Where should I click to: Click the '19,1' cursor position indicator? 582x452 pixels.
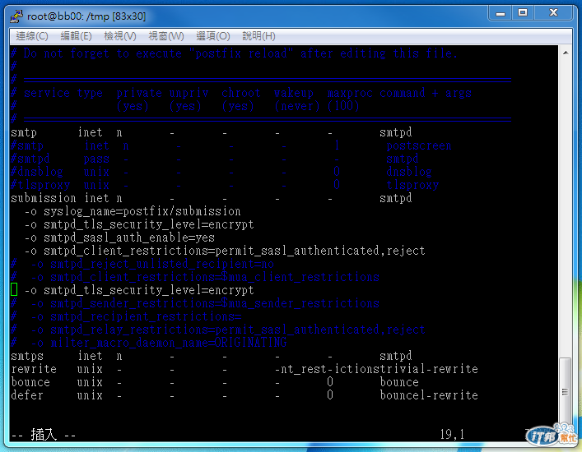[452, 434]
